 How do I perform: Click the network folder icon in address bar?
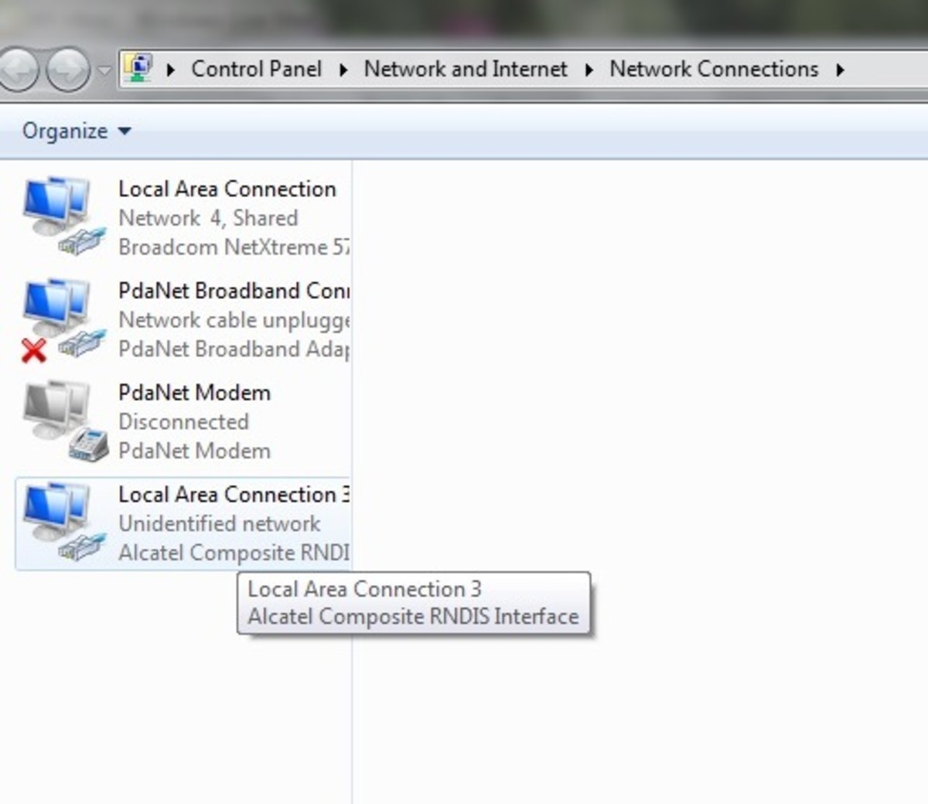(x=138, y=69)
